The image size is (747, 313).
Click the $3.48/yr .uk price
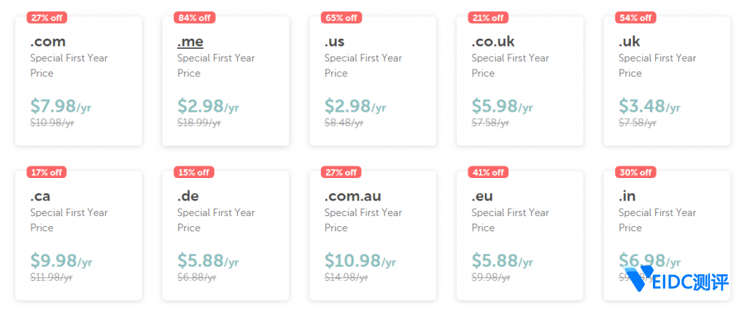click(x=649, y=107)
